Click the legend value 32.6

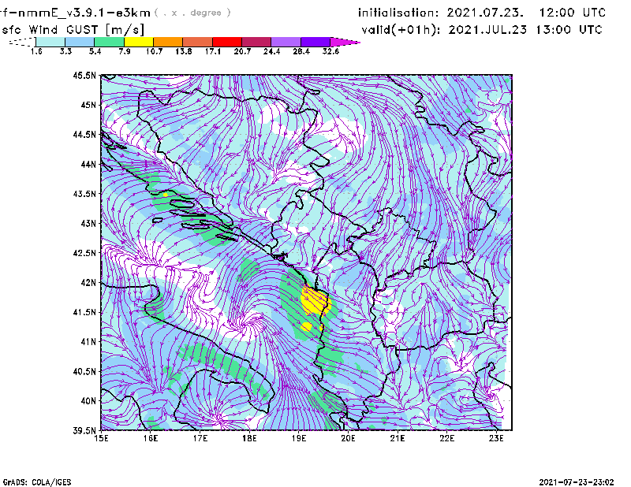coord(330,51)
